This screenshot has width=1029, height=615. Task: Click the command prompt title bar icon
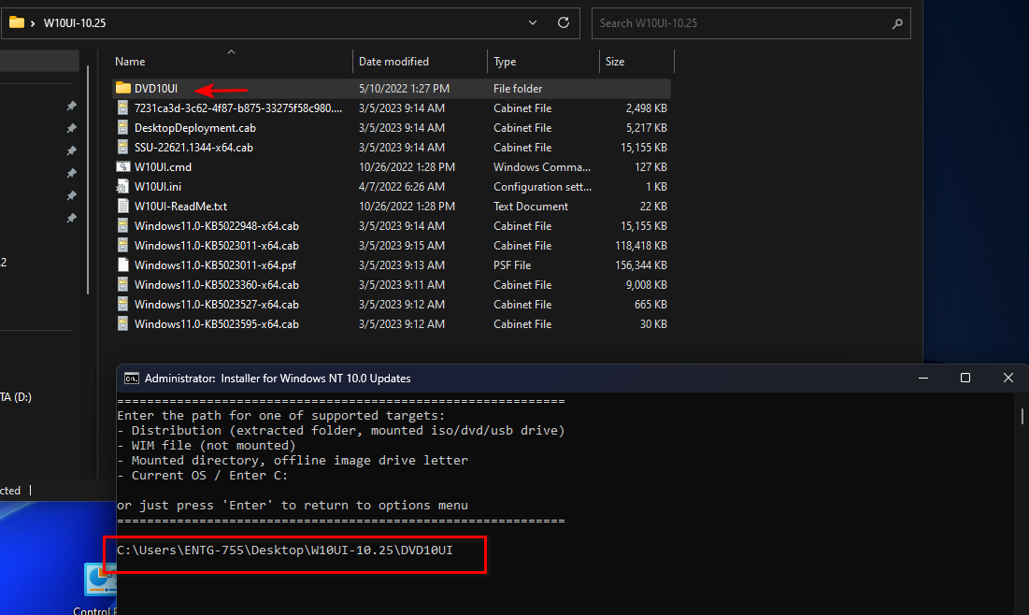click(131, 378)
